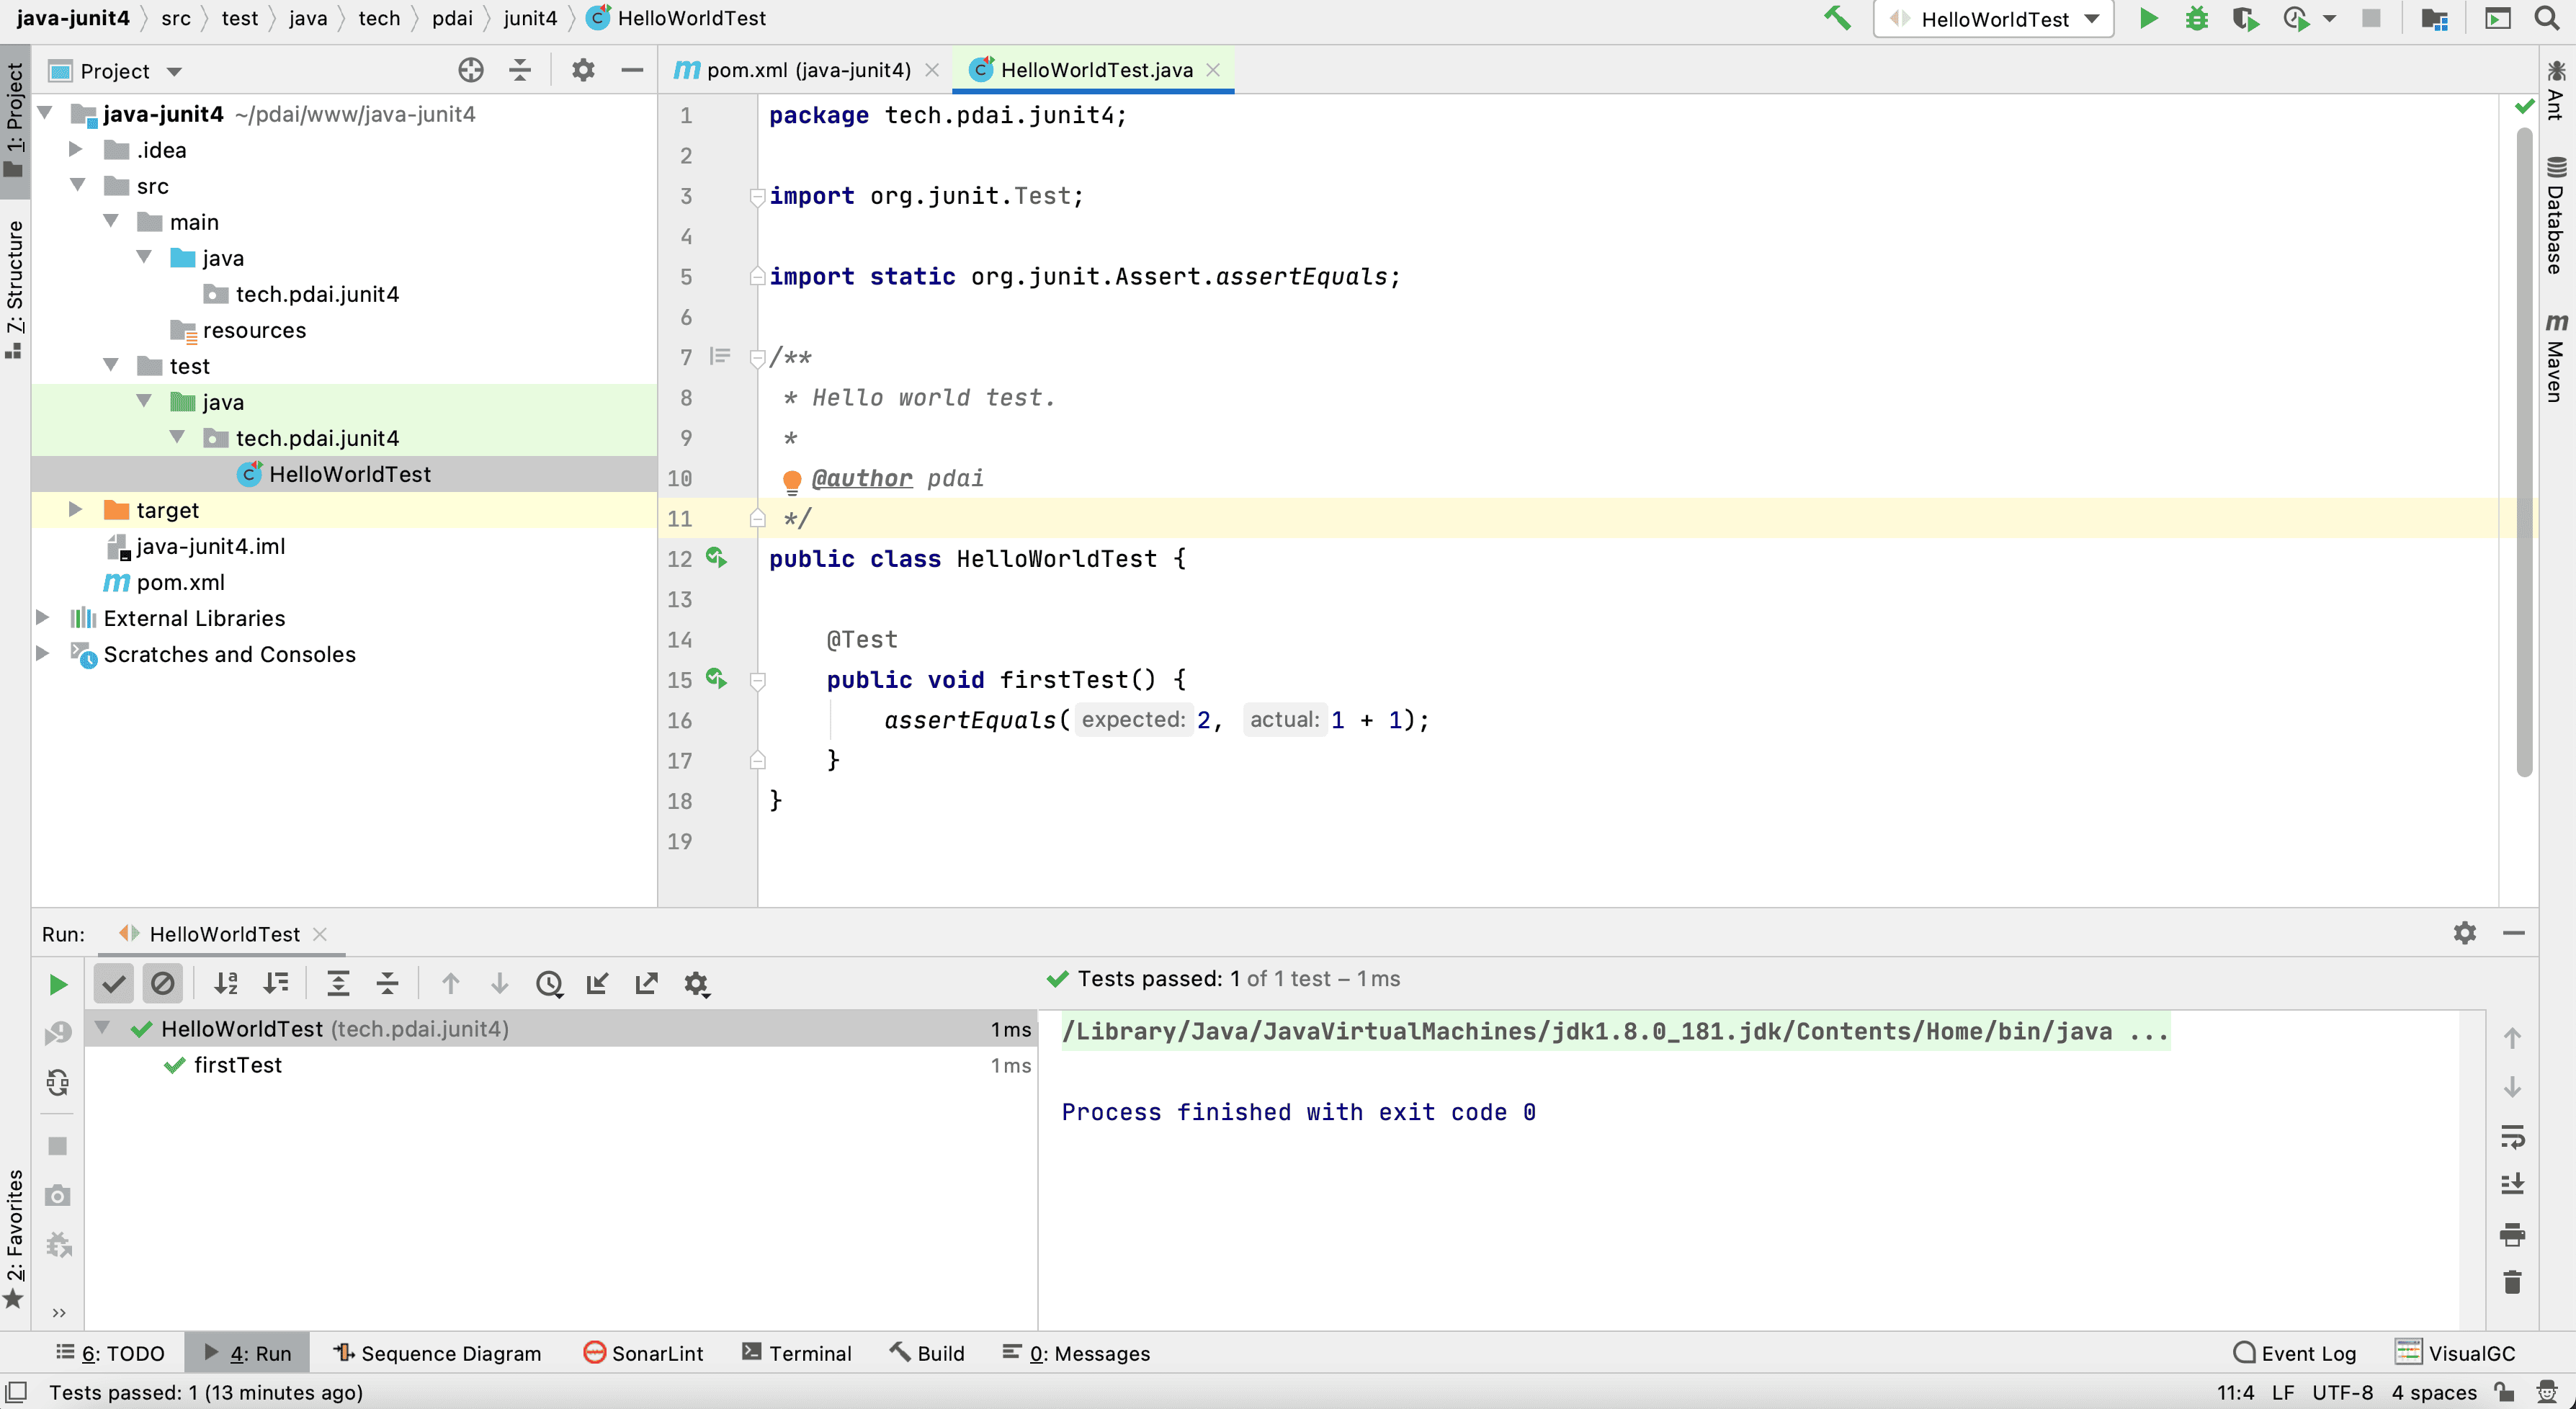Open the HelloWorldTest run configuration dropdown

pyautogui.click(x=1993, y=19)
